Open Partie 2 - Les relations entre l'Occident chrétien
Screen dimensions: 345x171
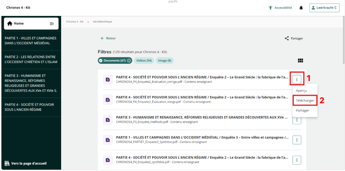point(31,60)
